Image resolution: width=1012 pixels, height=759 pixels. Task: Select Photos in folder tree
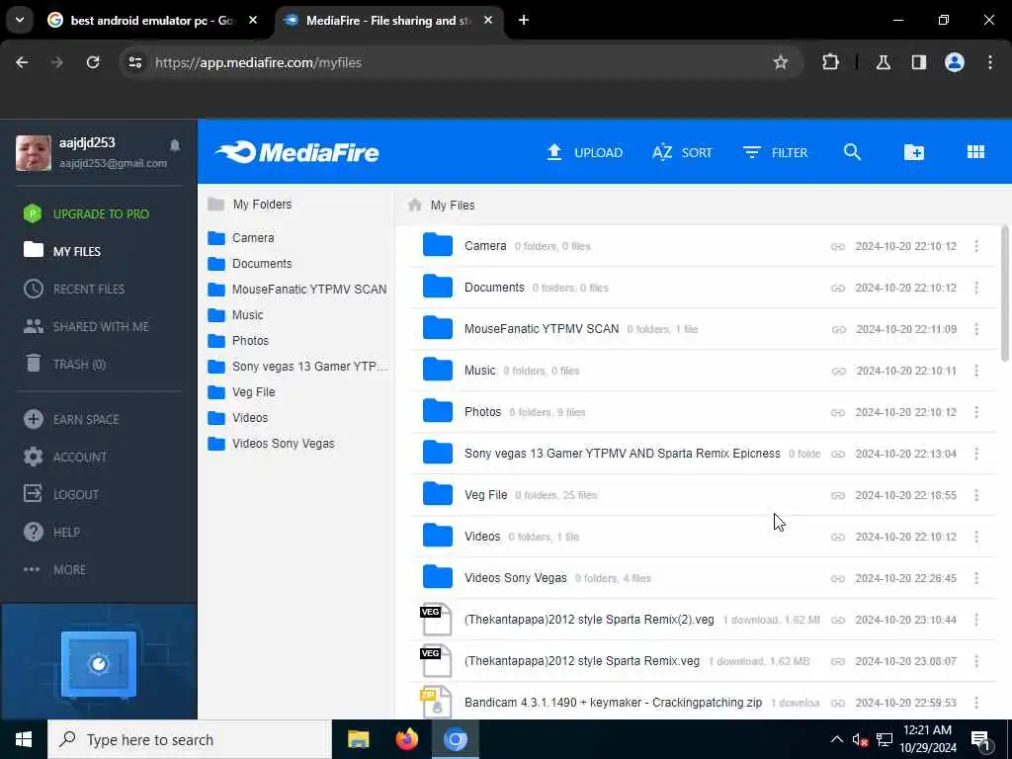click(238, 341)
